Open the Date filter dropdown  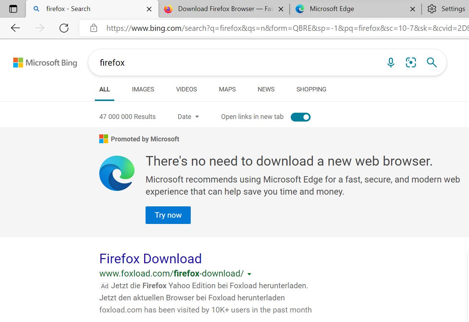(188, 117)
